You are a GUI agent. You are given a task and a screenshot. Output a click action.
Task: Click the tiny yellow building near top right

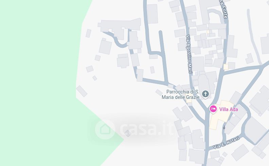208,32
